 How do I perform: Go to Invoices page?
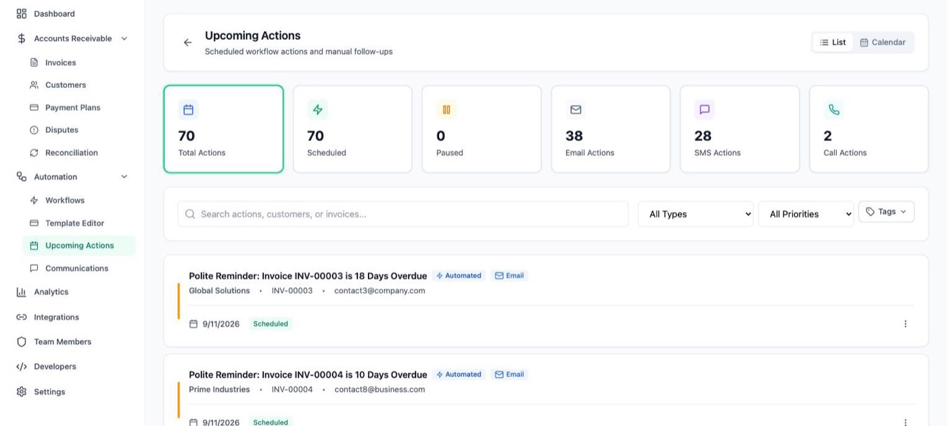click(x=79, y=63)
